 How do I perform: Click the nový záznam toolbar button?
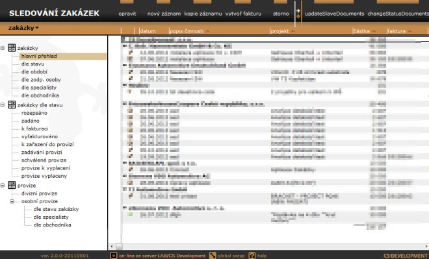(x=164, y=14)
